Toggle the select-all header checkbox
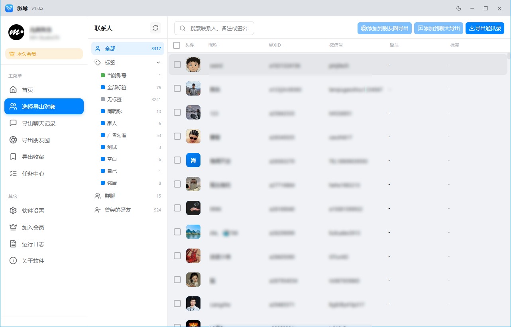 pyautogui.click(x=177, y=45)
